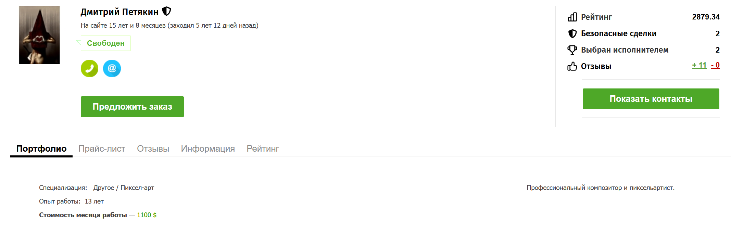
Task: Open the Прайс-лист tab
Action: (x=102, y=149)
